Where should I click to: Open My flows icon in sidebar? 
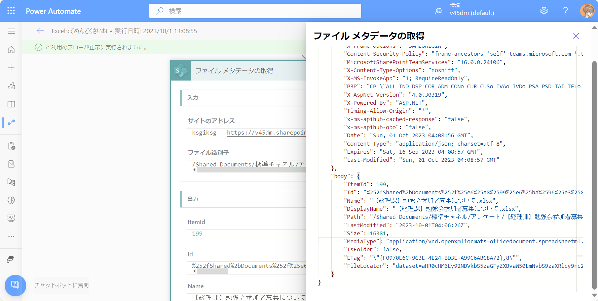(x=11, y=122)
